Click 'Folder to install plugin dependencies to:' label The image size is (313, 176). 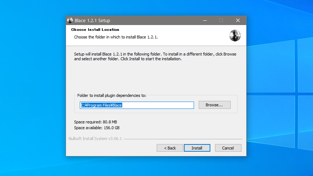coord(112,95)
